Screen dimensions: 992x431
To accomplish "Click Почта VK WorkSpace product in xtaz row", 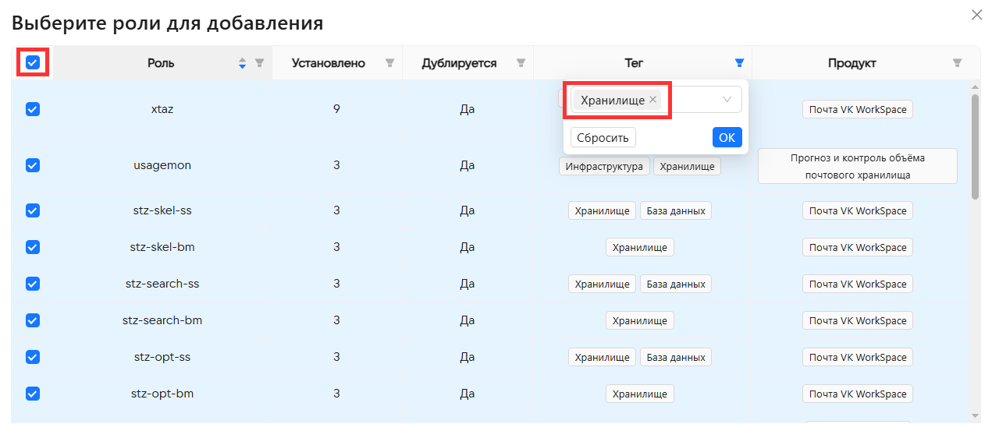I will click(858, 109).
